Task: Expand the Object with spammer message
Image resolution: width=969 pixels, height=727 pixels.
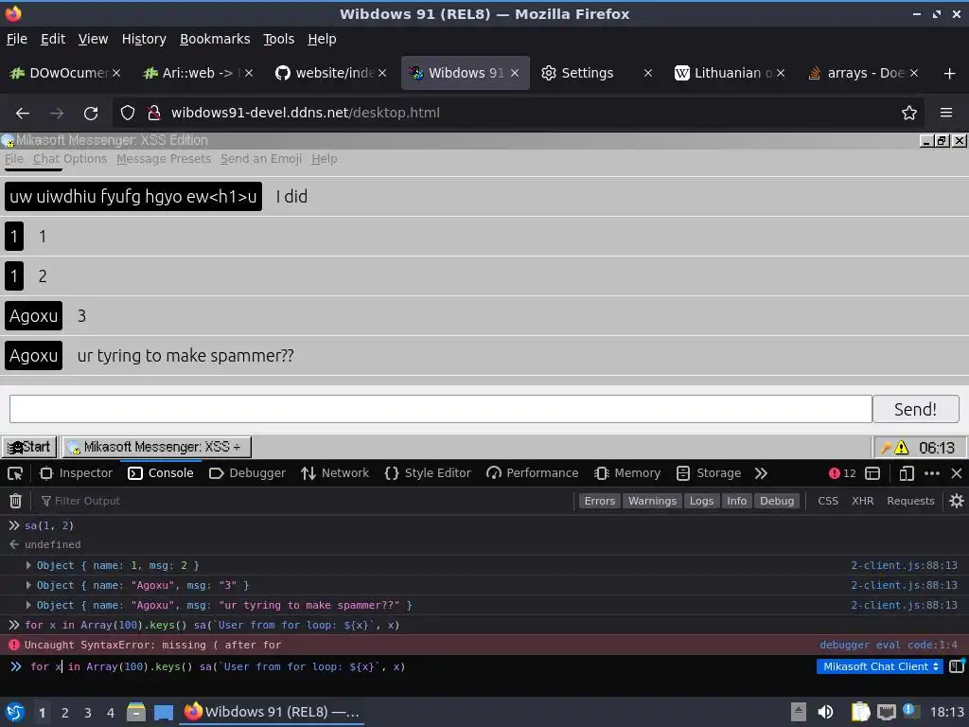Action: click(x=28, y=605)
